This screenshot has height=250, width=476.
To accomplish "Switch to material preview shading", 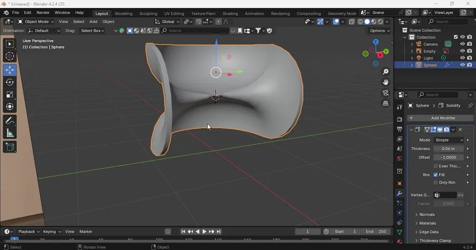I will tap(374, 22).
